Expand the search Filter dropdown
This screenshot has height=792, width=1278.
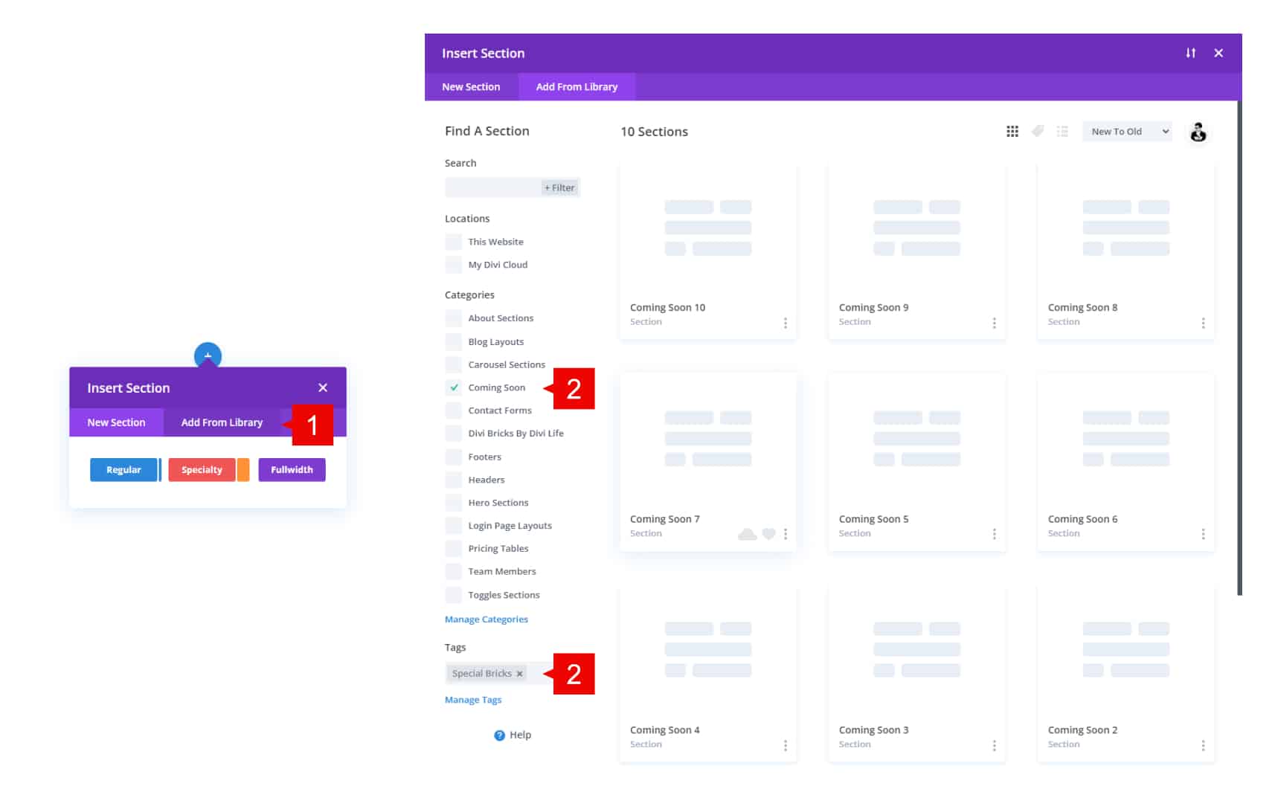pos(559,188)
